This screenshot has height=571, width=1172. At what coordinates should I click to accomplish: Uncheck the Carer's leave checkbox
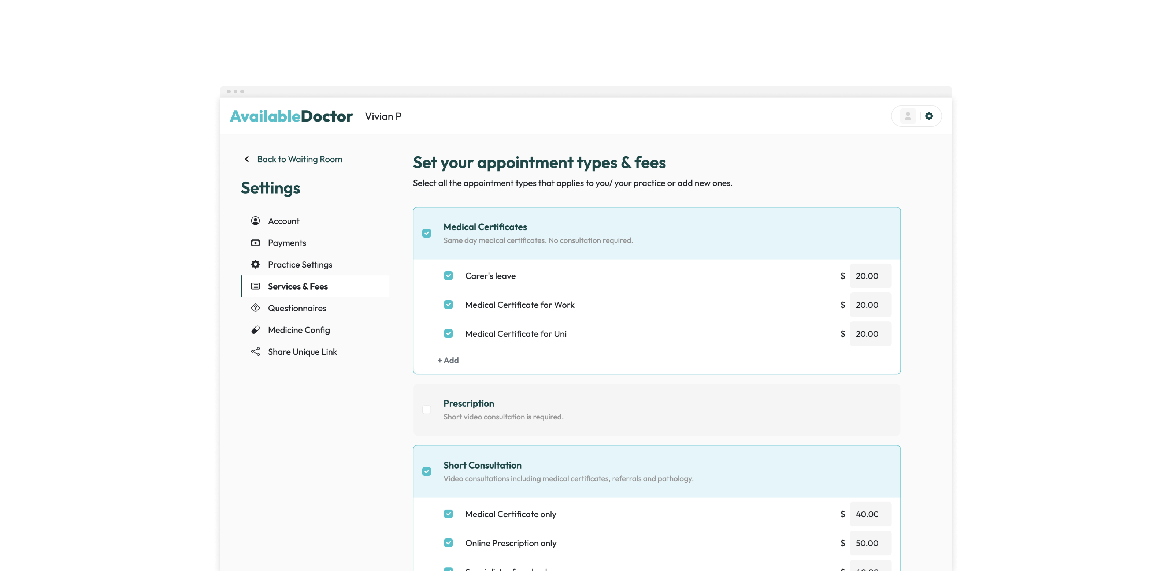click(x=448, y=276)
